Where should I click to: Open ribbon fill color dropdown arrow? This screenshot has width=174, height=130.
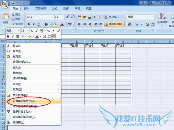58,24
